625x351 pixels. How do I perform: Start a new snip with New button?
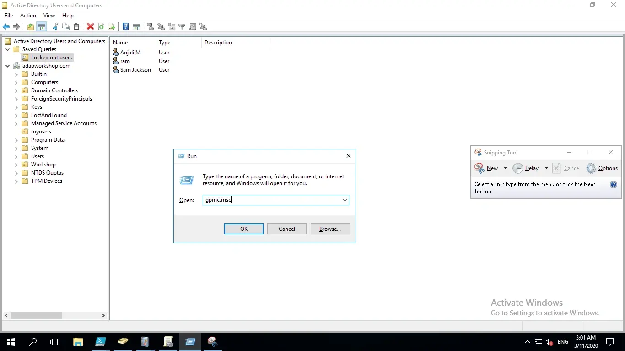(487, 168)
